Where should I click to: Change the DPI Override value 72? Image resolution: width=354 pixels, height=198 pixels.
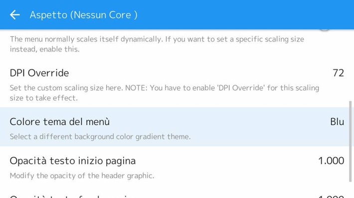(338, 73)
